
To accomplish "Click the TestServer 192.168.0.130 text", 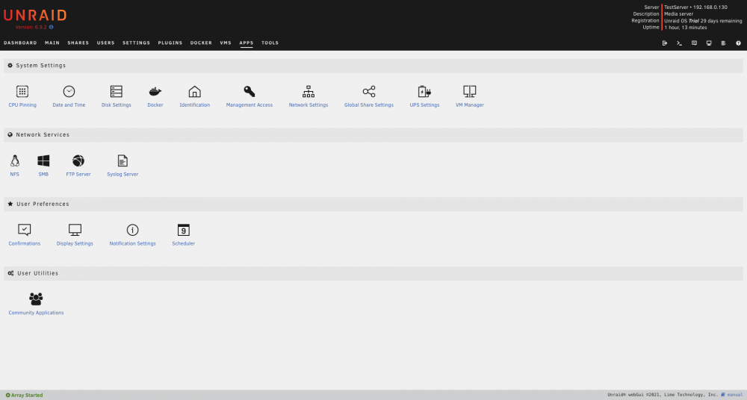I will coord(695,7).
